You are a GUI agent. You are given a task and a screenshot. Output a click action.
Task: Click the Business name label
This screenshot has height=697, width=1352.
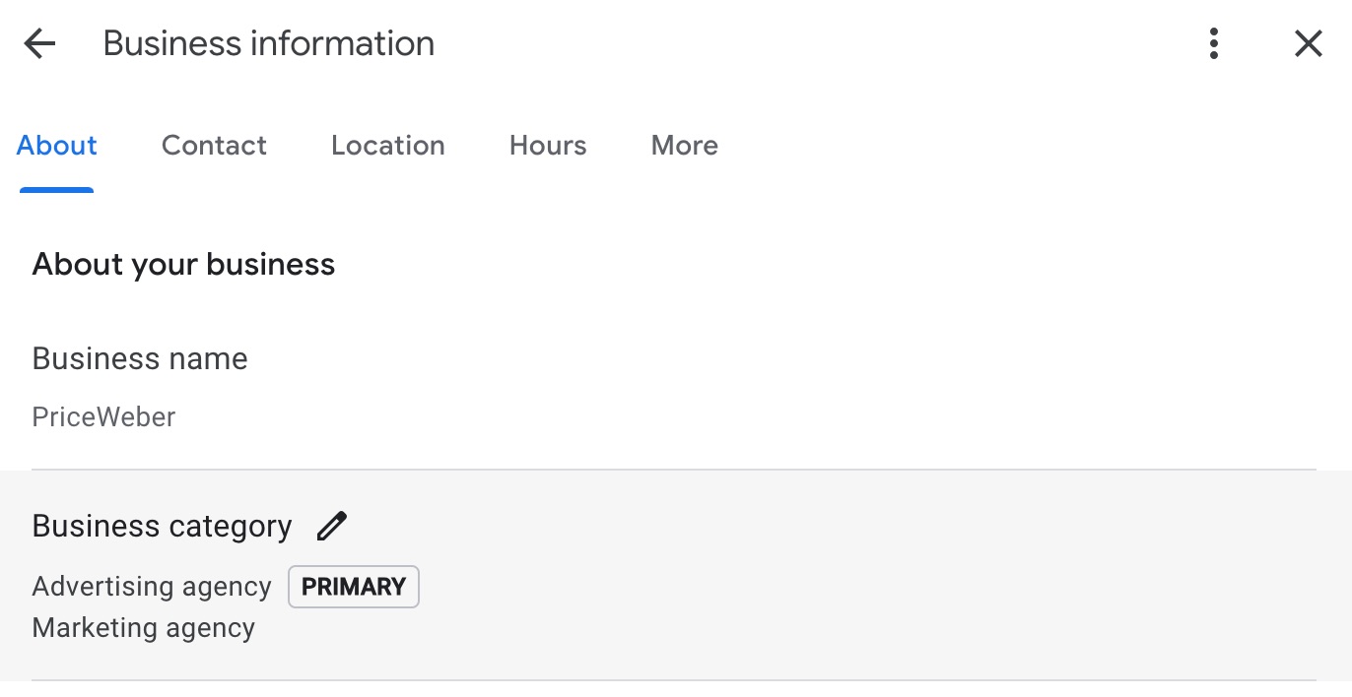[x=140, y=358]
